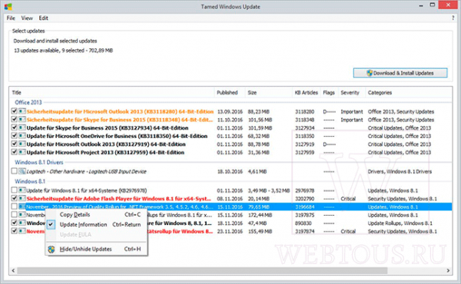Screen dimensions: 461x284
Task: Uncheck Outlook 2013 KB3127919 update
Action: point(14,144)
